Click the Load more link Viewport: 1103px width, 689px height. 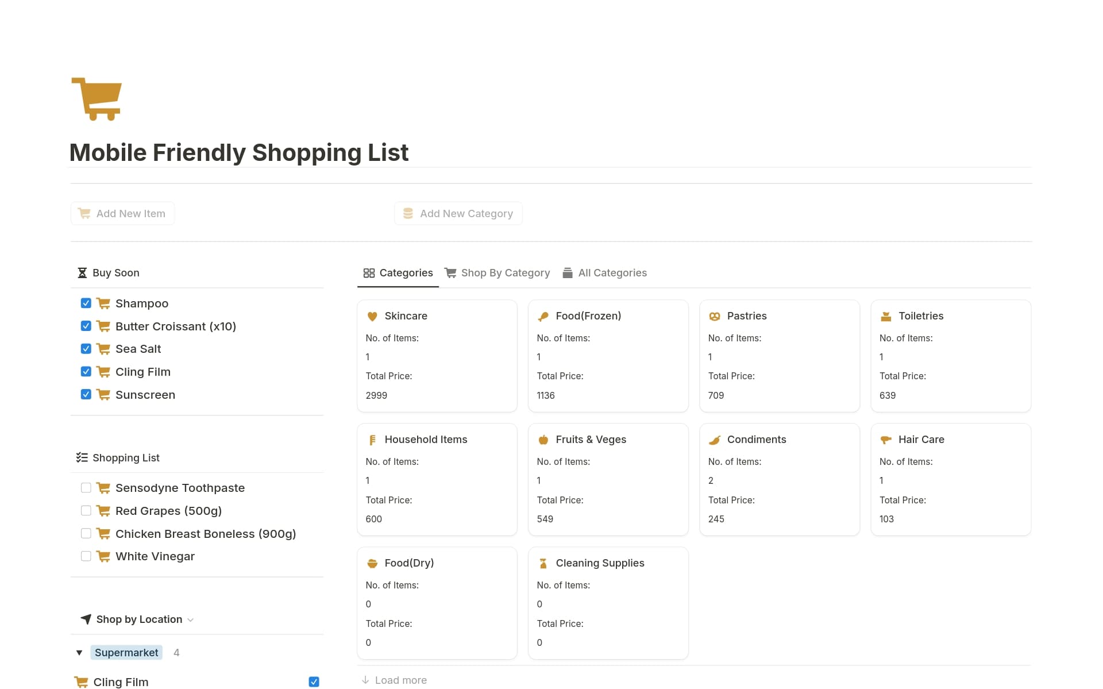point(400,679)
